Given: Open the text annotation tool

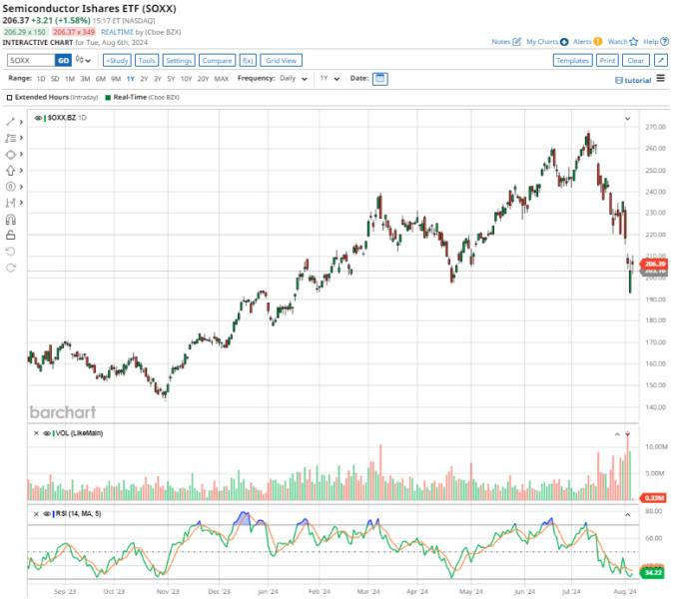Looking at the screenshot, I should tap(11, 138).
